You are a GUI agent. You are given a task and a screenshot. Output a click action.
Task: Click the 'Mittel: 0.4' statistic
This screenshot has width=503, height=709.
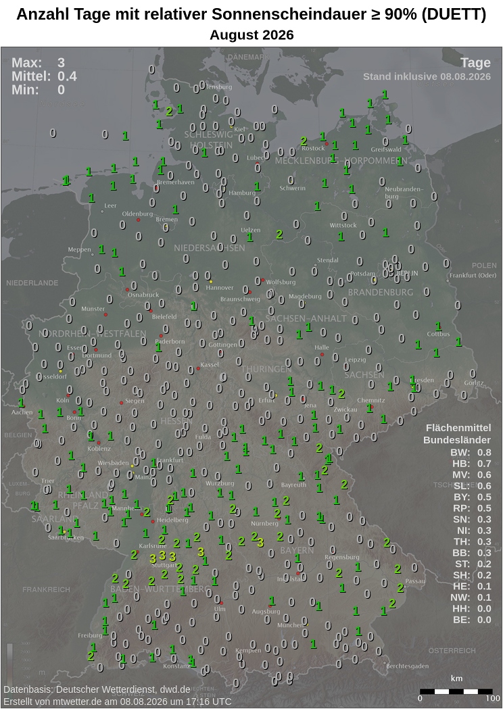tap(45, 76)
